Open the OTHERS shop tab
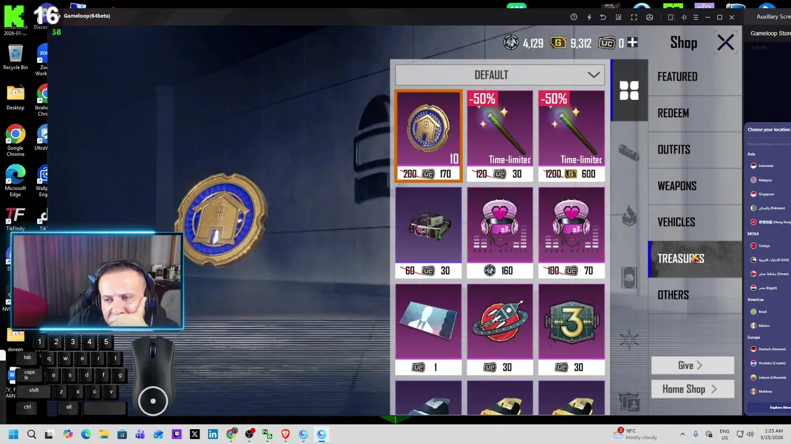 point(695,295)
